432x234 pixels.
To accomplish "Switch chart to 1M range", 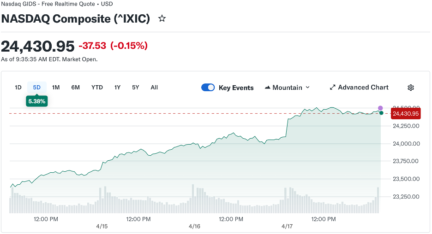I will 56,88.
